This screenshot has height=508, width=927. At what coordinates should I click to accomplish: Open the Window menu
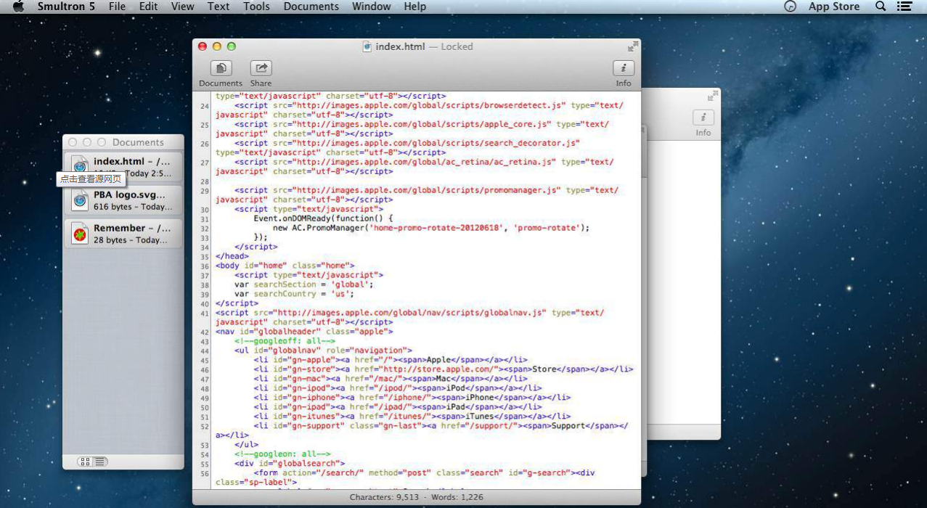click(371, 7)
